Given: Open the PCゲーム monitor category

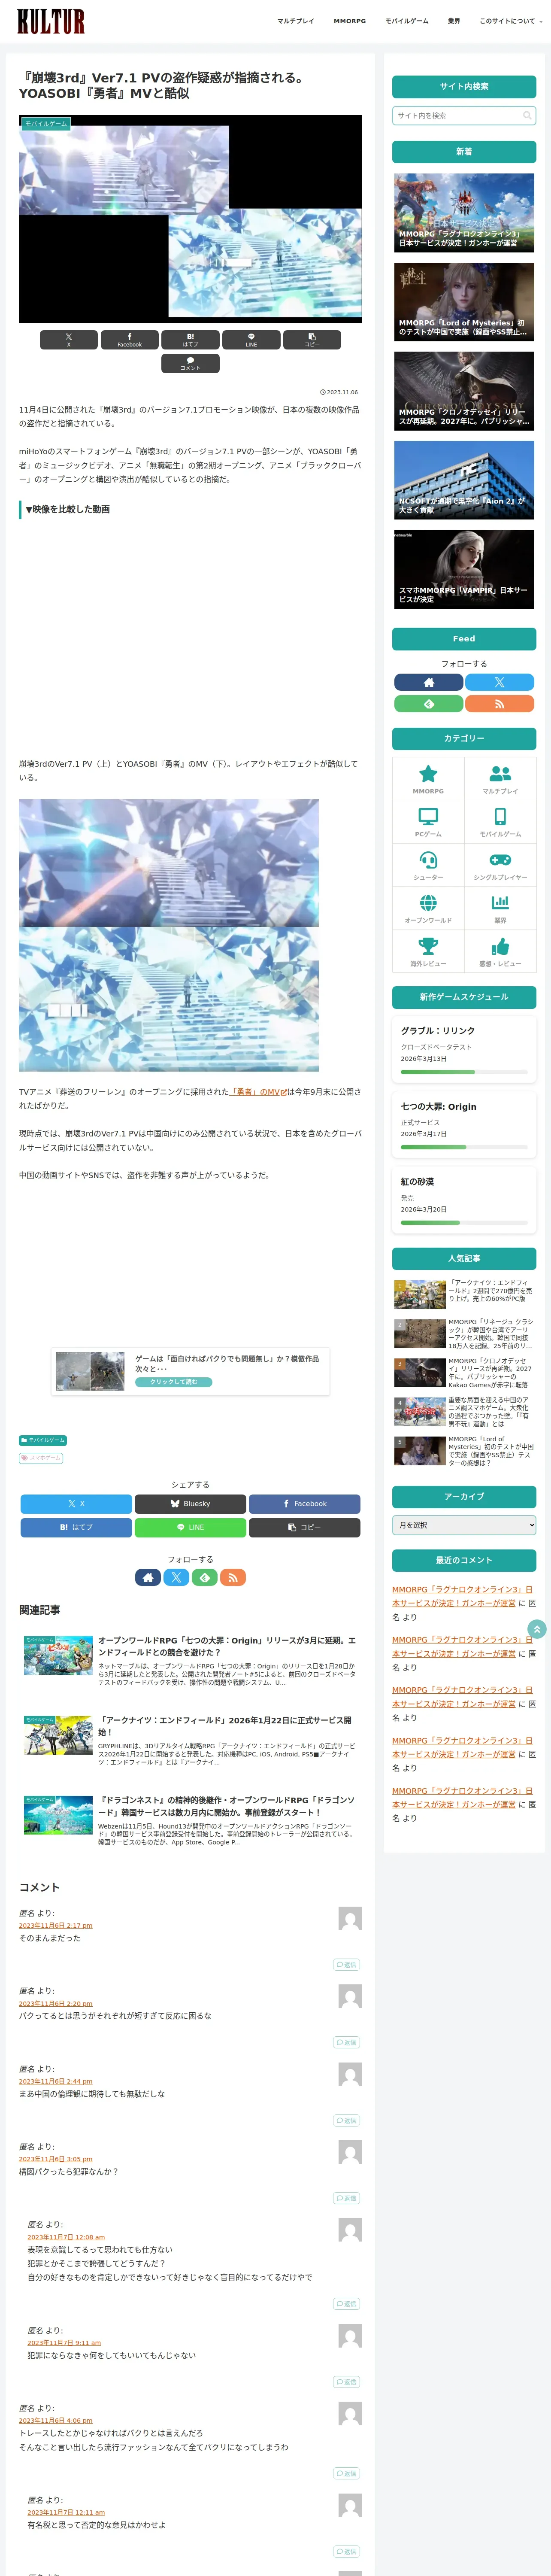Looking at the screenshot, I should click(x=428, y=822).
